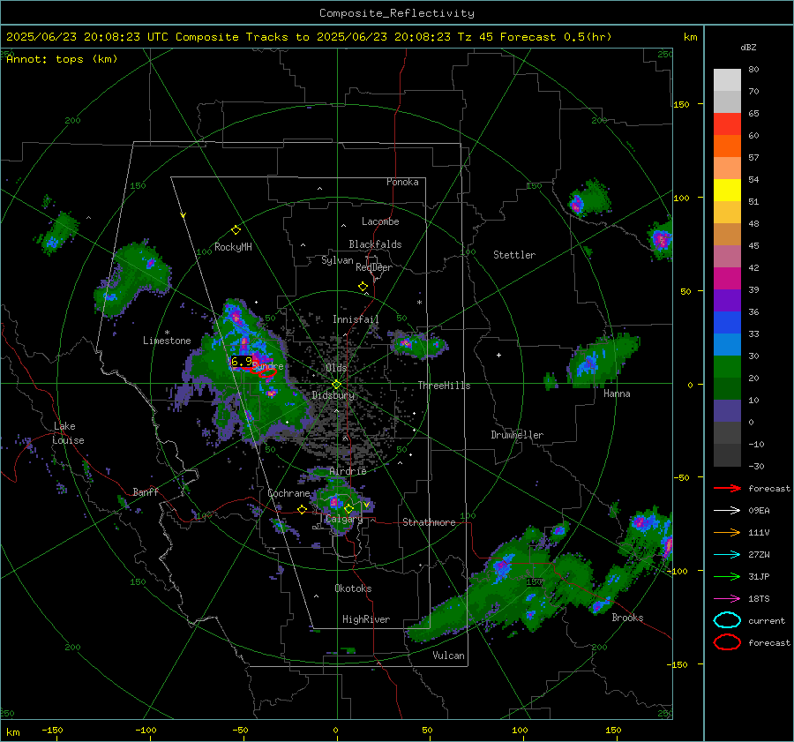Click the Banff label
Screen dimensions: 794x742
146,491
